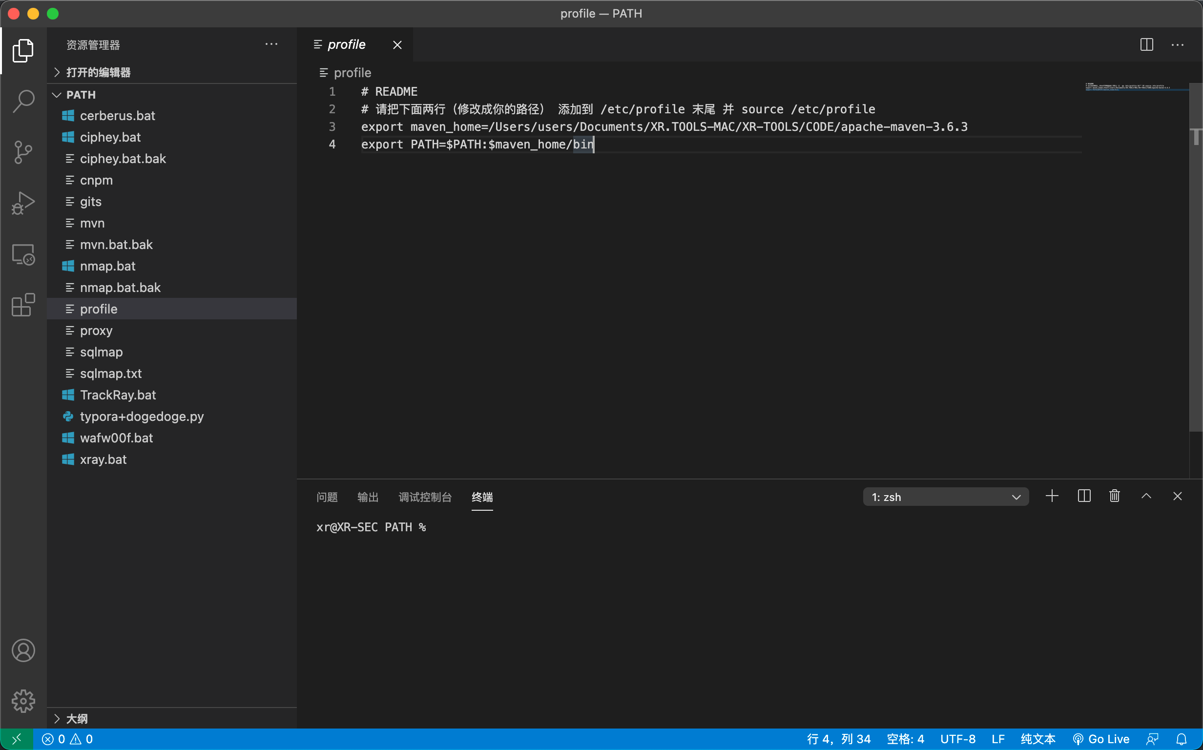Open Explorer panel more actions ellipsis
This screenshot has height=750, width=1203.
271,44
